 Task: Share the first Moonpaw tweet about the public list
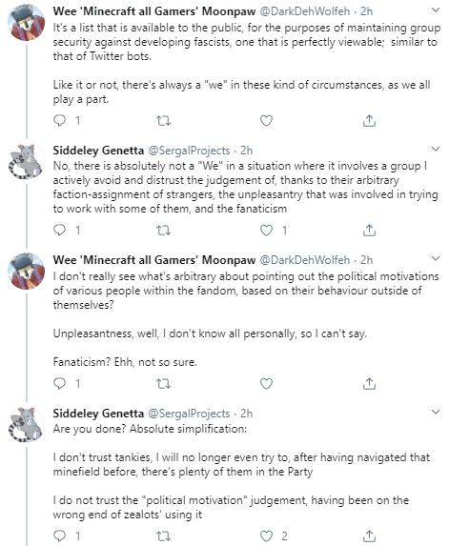[369, 120]
